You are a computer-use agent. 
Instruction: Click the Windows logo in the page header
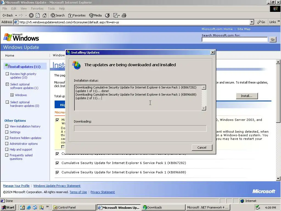pos(21,37)
